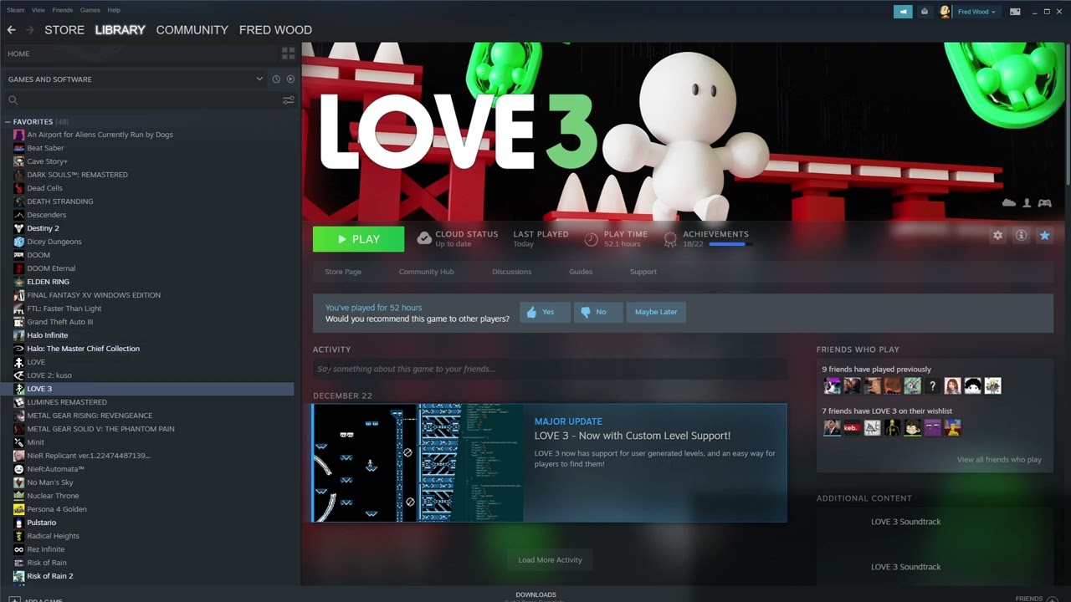Open LOVE 3 game info icon
The width and height of the screenshot is (1071, 602).
coord(1021,236)
